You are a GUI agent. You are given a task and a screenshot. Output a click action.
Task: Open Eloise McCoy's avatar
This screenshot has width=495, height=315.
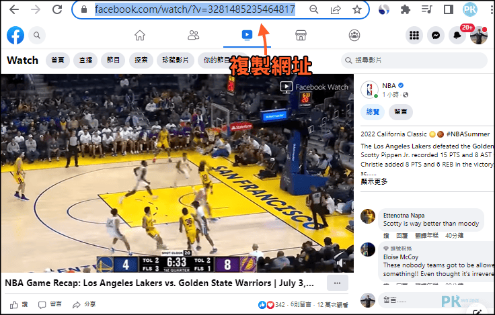(368, 250)
